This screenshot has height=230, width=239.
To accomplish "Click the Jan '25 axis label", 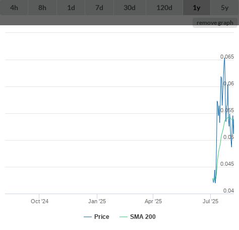I will [97, 201].
